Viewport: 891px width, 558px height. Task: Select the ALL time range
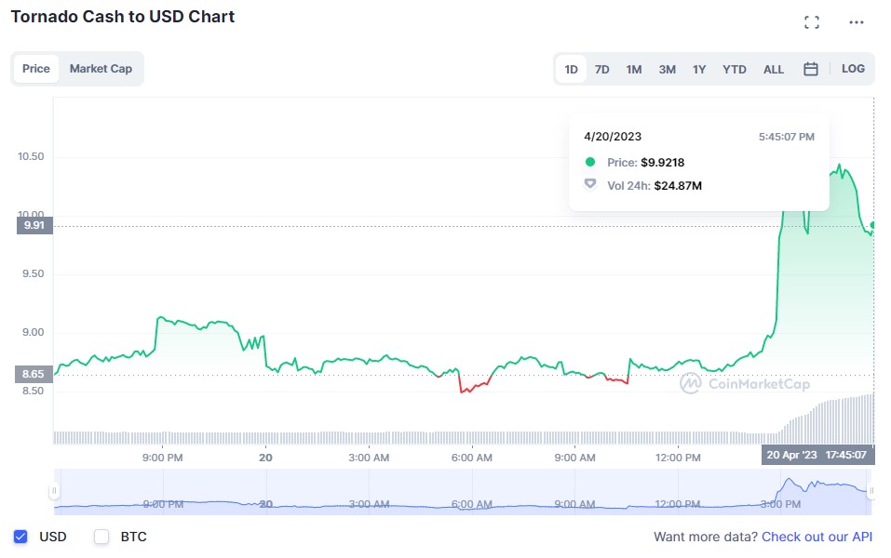(774, 69)
